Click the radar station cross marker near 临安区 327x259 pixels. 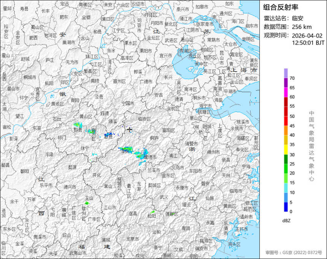(x=130, y=130)
